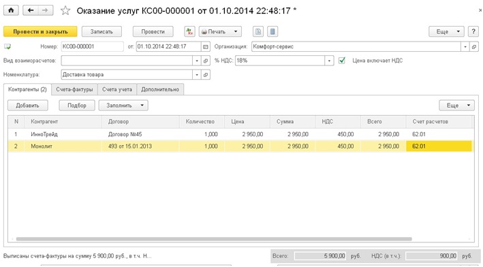
Task: Open the Печать dropdown menu
Action: (x=220, y=31)
